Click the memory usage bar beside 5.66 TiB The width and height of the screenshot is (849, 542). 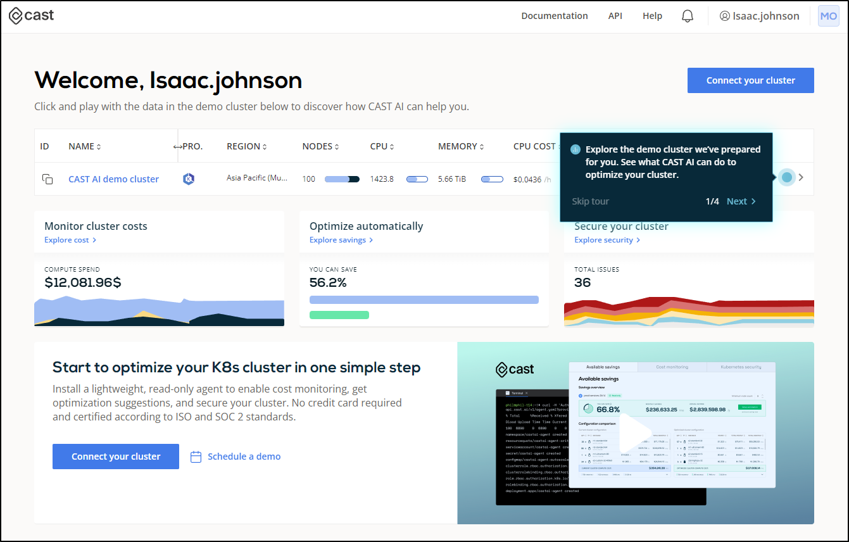[492, 179]
